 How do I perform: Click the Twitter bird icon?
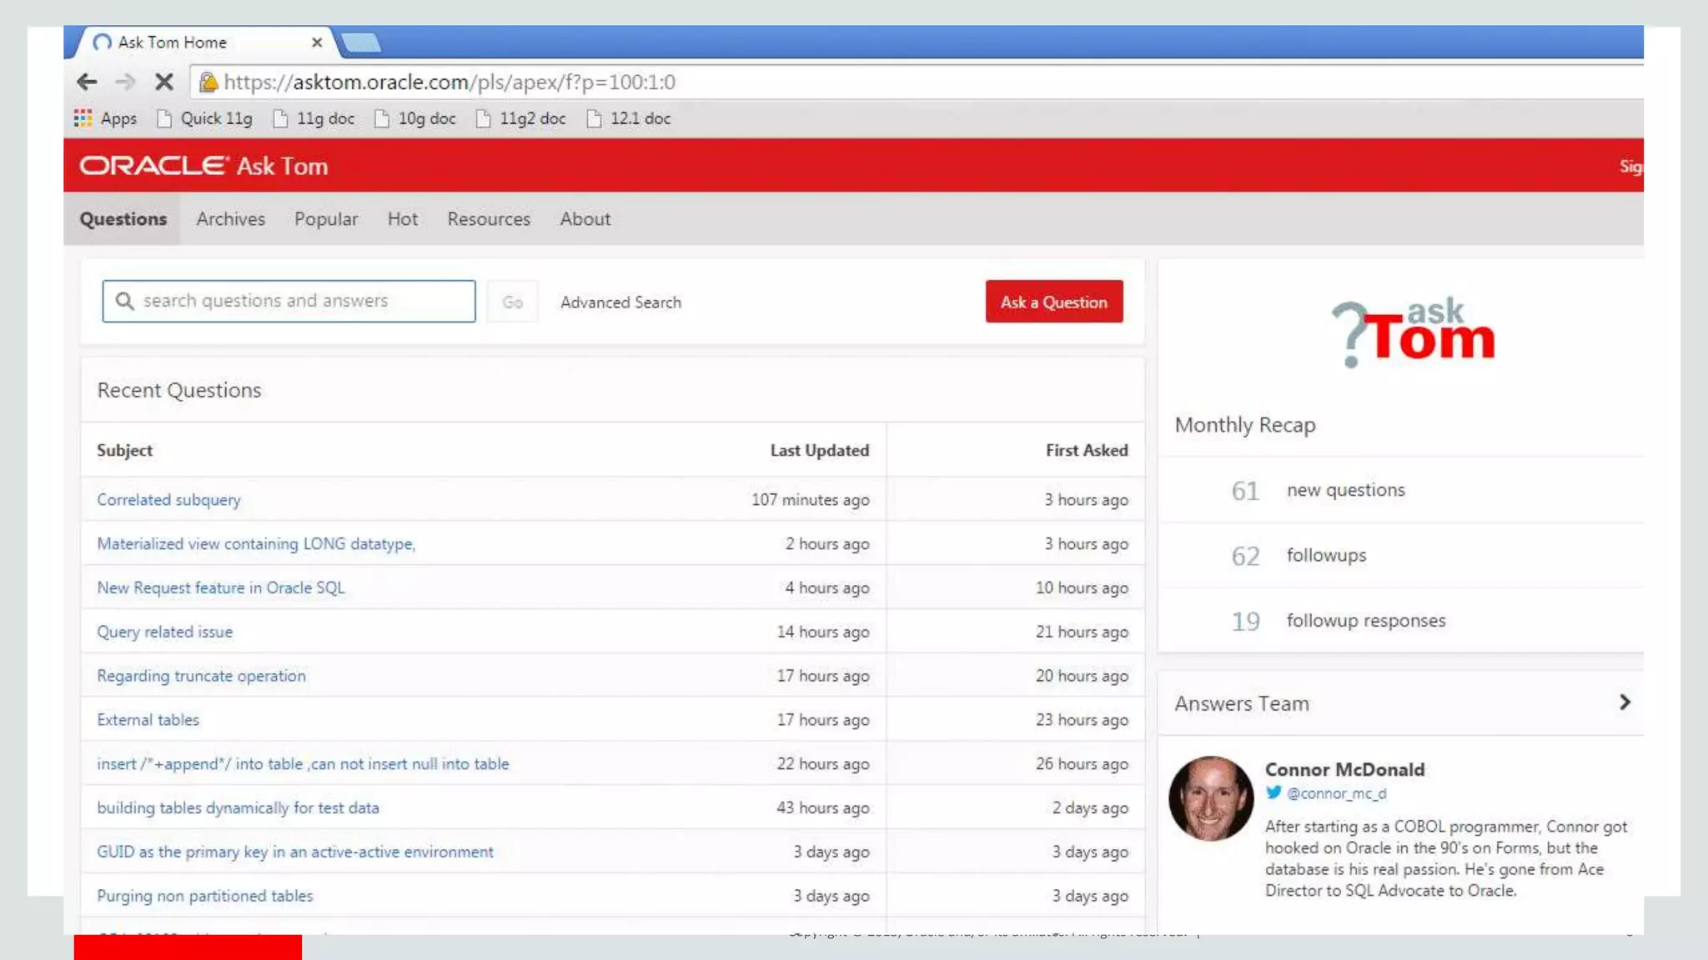[1273, 792]
